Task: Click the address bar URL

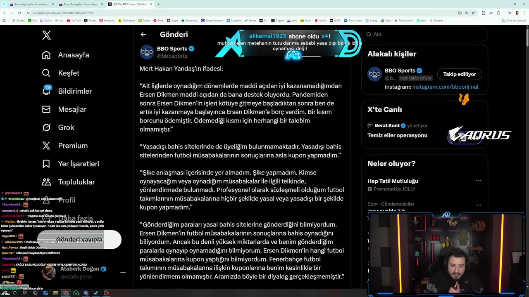Action: pos(63,13)
